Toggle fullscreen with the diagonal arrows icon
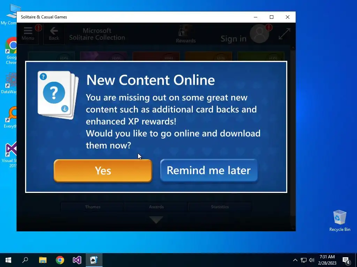 (x=284, y=34)
